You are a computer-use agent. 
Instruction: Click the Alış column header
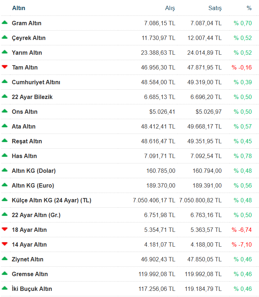(x=170, y=8)
